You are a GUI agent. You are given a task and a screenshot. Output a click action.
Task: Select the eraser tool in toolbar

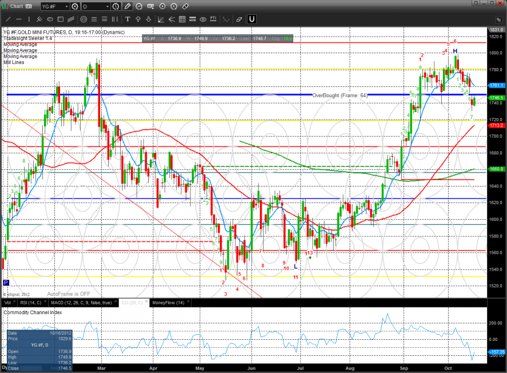(239, 19)
